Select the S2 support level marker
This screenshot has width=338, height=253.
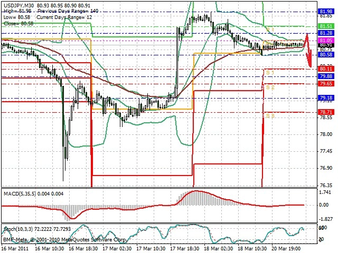pyautogui.click(x=270, y=87)
